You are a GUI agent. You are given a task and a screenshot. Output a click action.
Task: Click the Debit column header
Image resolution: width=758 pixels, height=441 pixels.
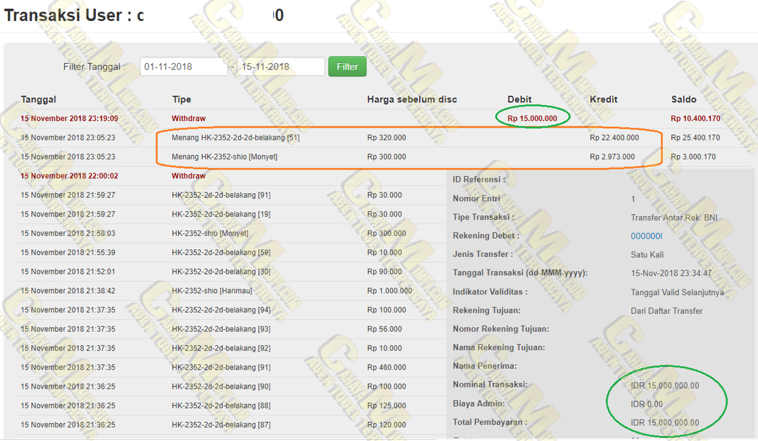click(519, 99)
